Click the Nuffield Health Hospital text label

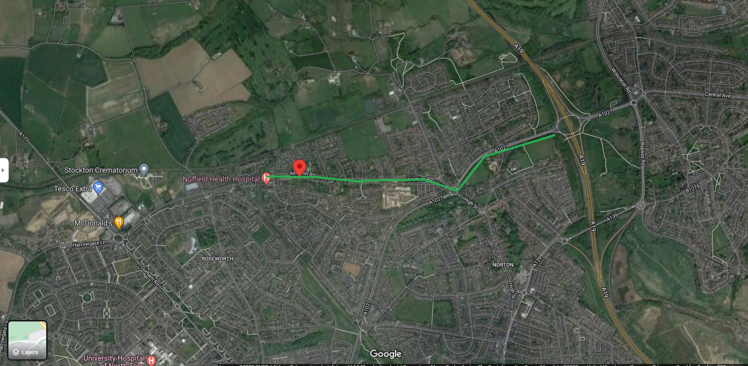[x=221, y=179]
